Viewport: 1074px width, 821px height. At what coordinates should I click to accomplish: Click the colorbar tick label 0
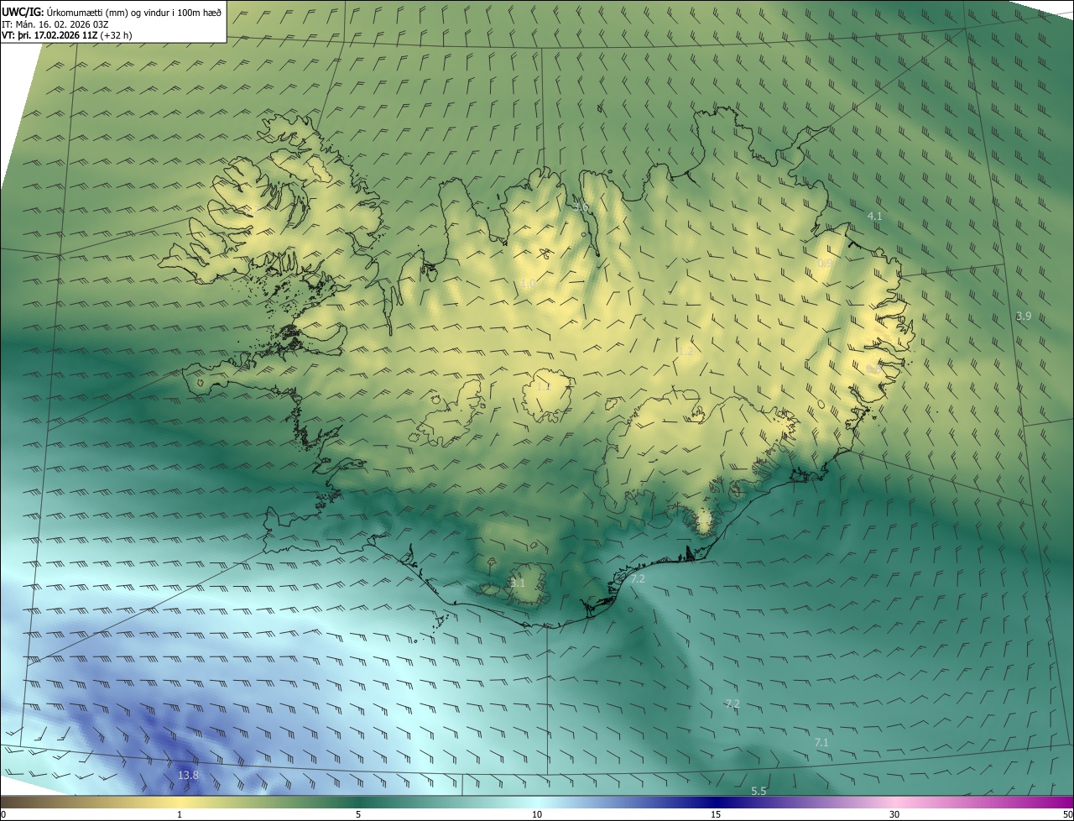[x=3, y=815]
